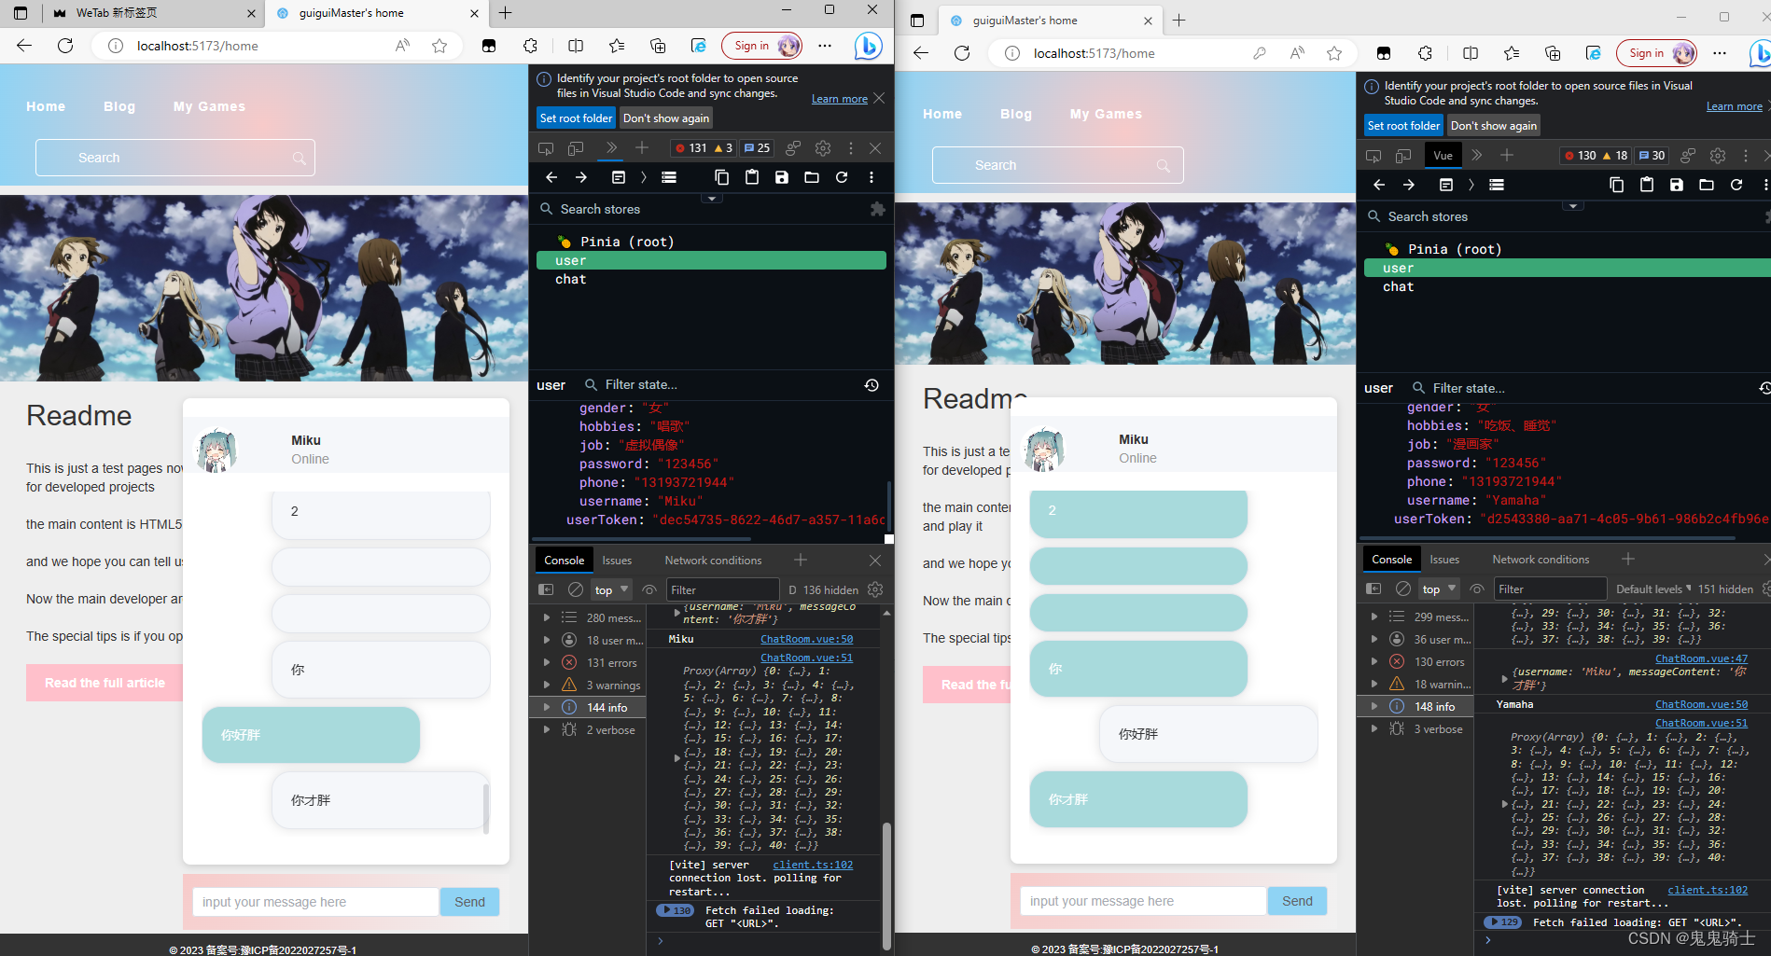The width and height of the screenshot is (1771, 956).
Task: Open the Vue tab in right DevTools
Action: coord(1443,156)
